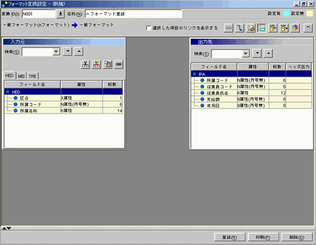Viewport: 316px width, 245px height.
Task: Click the grayed chain-link icon in top toolbar
Action: [229, 28]
